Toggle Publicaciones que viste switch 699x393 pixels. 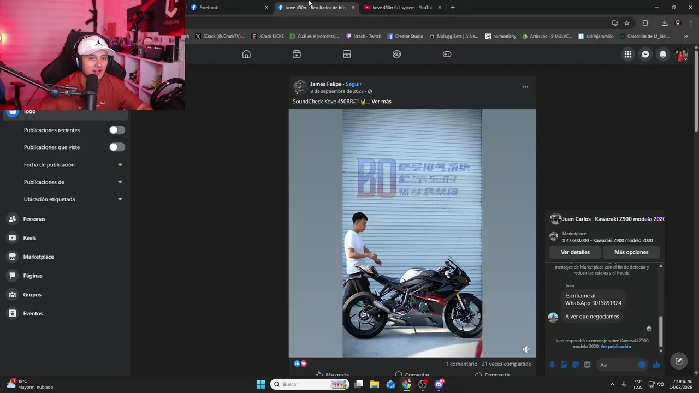pos(117,147)
